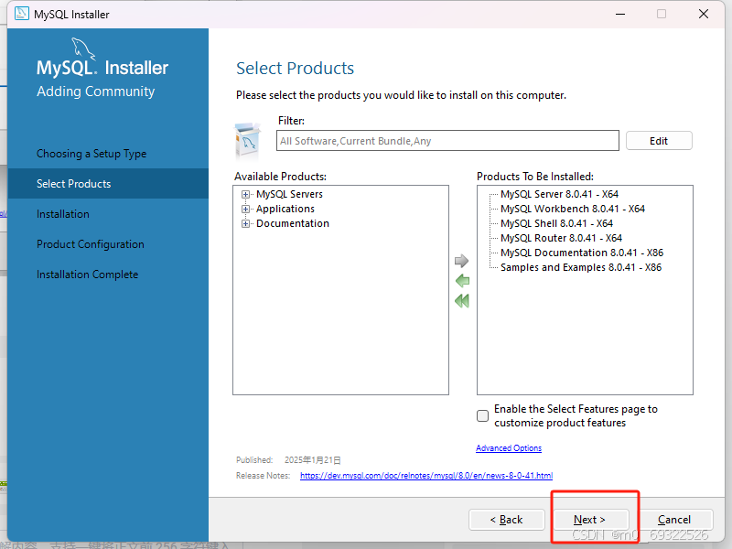The height and width of the screenshot is (549, 732).
Task: Open the release notes URL link
Action: [x=426, y=476]
